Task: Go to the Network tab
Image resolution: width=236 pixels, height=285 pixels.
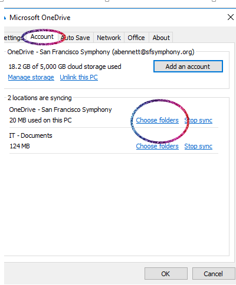Action: 109,38
